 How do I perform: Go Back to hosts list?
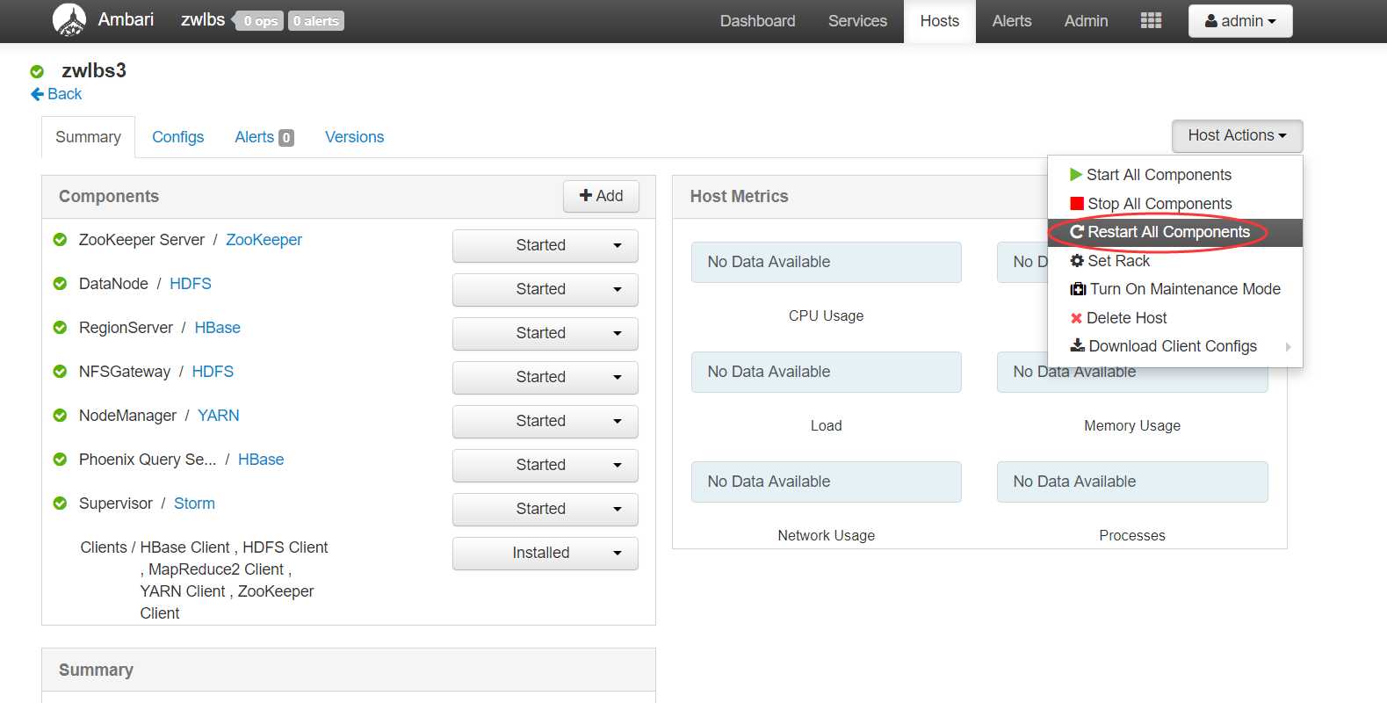56,94
